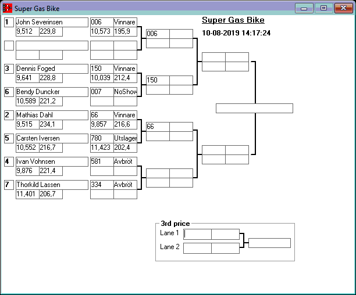Click the NoShow result cell
The height and width of the screenshot is (295, 356).
point(125,92)
